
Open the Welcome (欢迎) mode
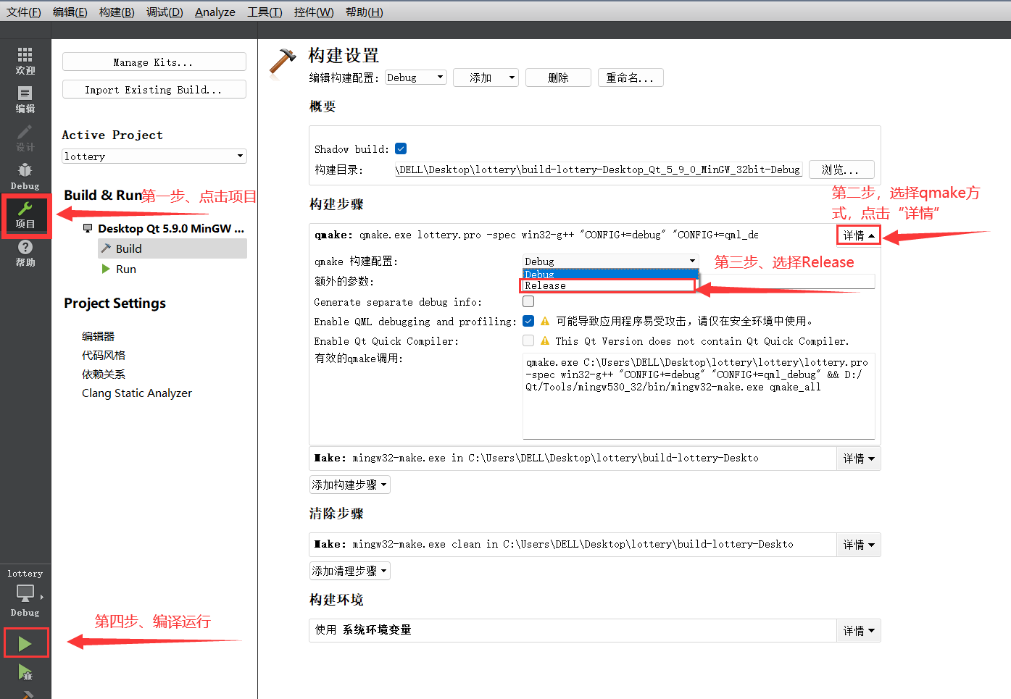click(25, 61)
